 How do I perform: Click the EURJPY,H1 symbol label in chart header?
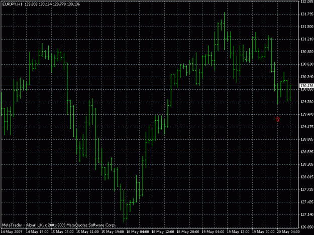pos(13,4)
